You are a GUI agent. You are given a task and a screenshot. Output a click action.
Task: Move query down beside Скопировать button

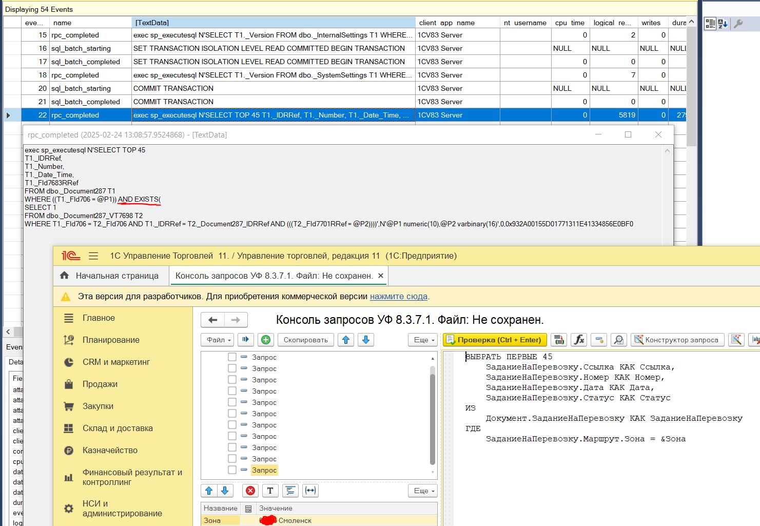click(x=366, y=340)
